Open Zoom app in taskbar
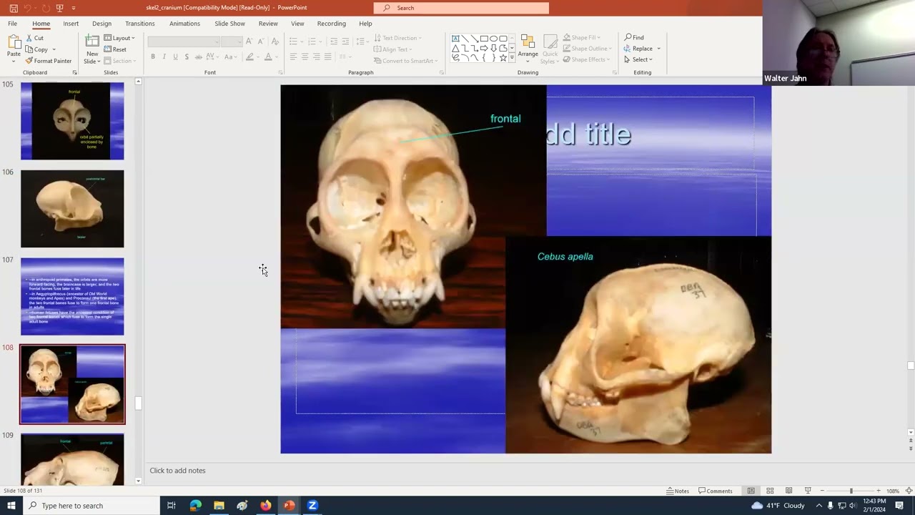Viewport: 915px width, 515px height. [x=312, y=505]
